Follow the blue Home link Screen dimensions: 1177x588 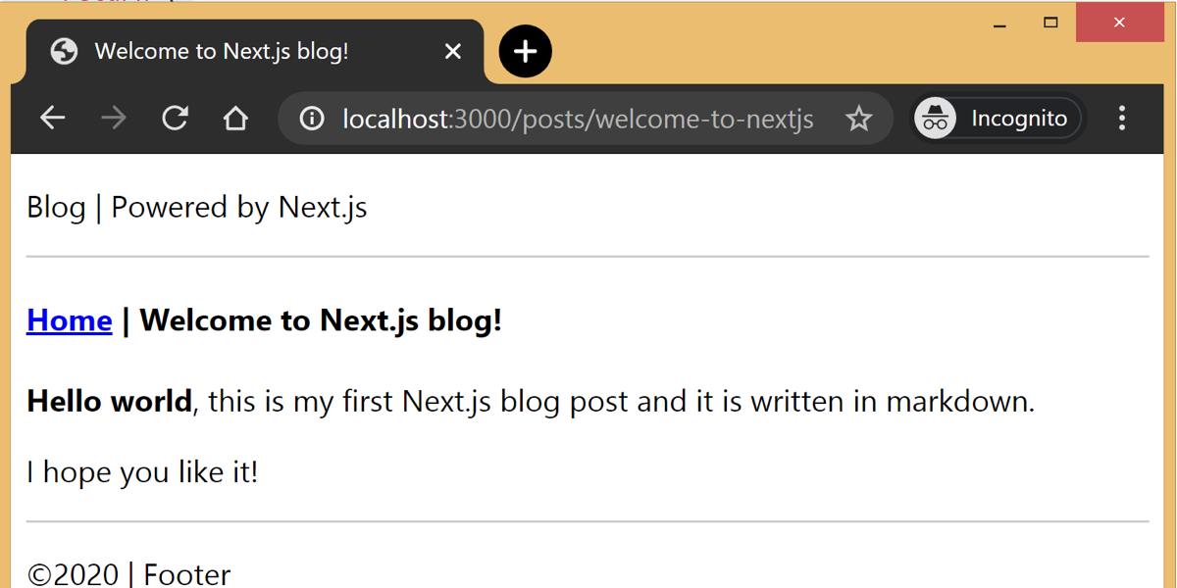click(x=70, y=320)
